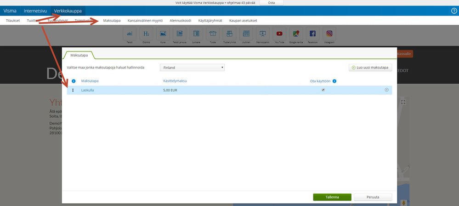Toggle Ota käyttöön checkbox for Laskulla

coord(323,90)
